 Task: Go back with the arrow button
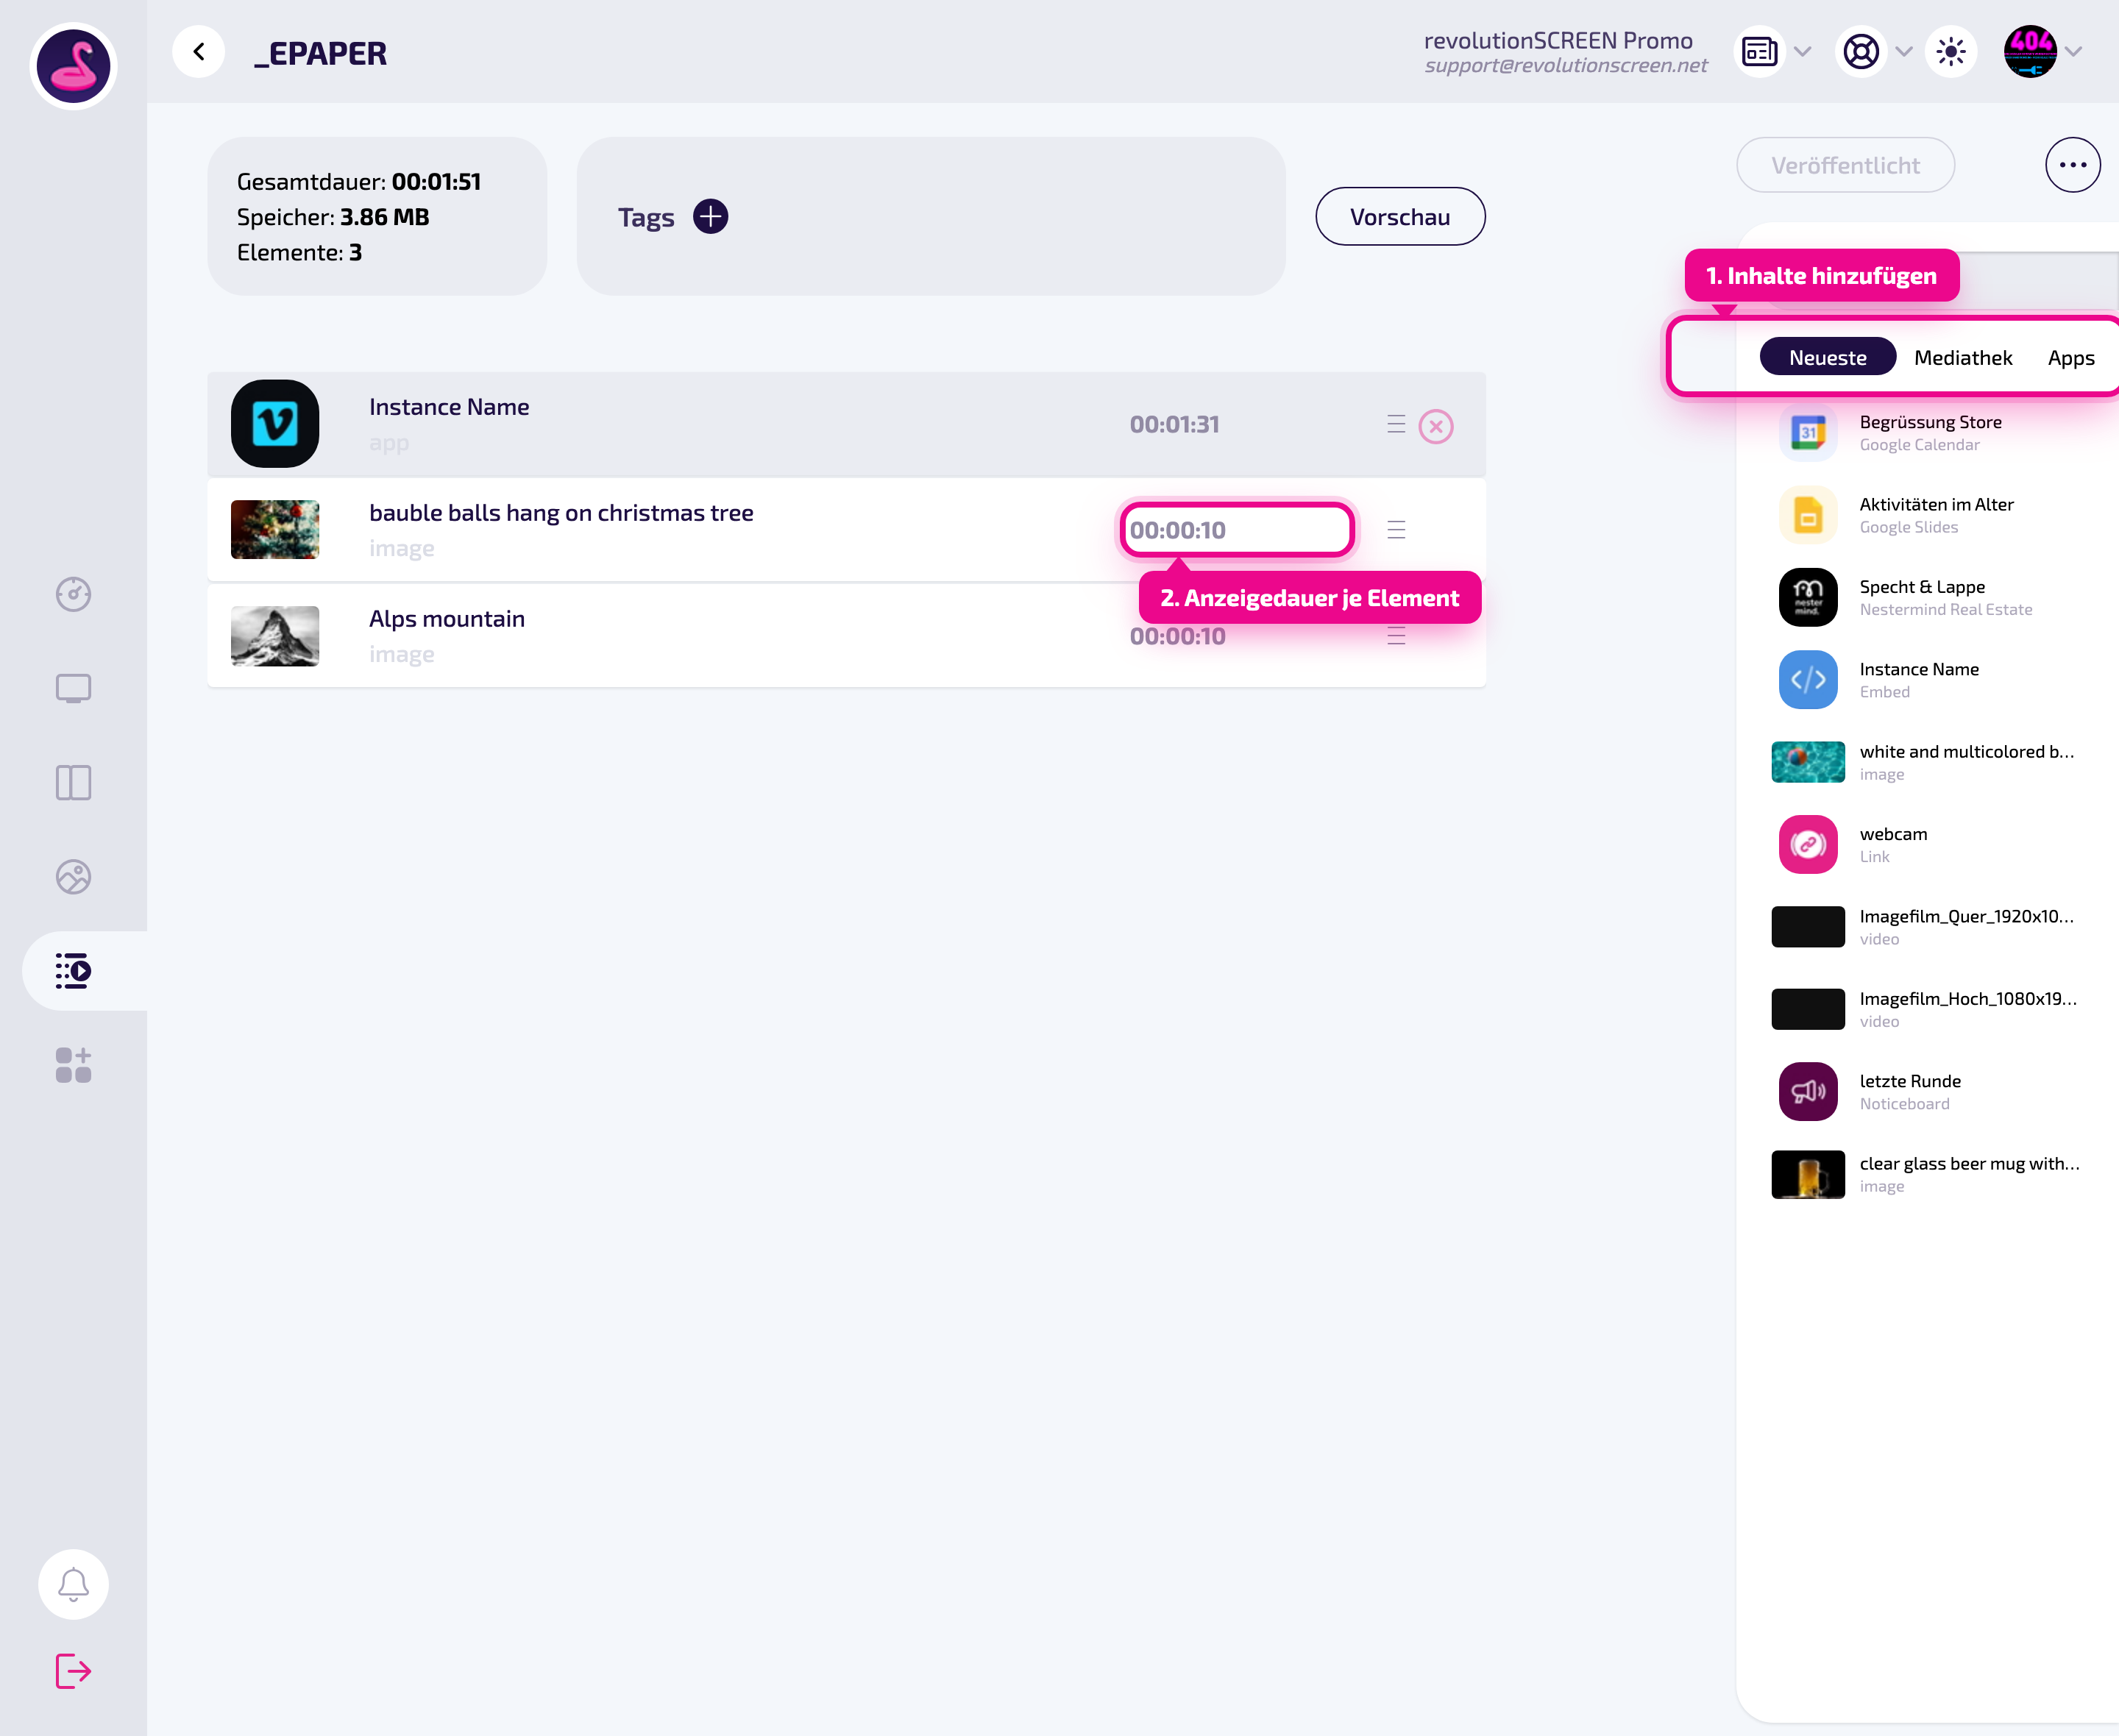198,52
